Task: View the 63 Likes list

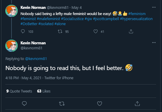Action: pyautogui.click(x=44, y=91)
